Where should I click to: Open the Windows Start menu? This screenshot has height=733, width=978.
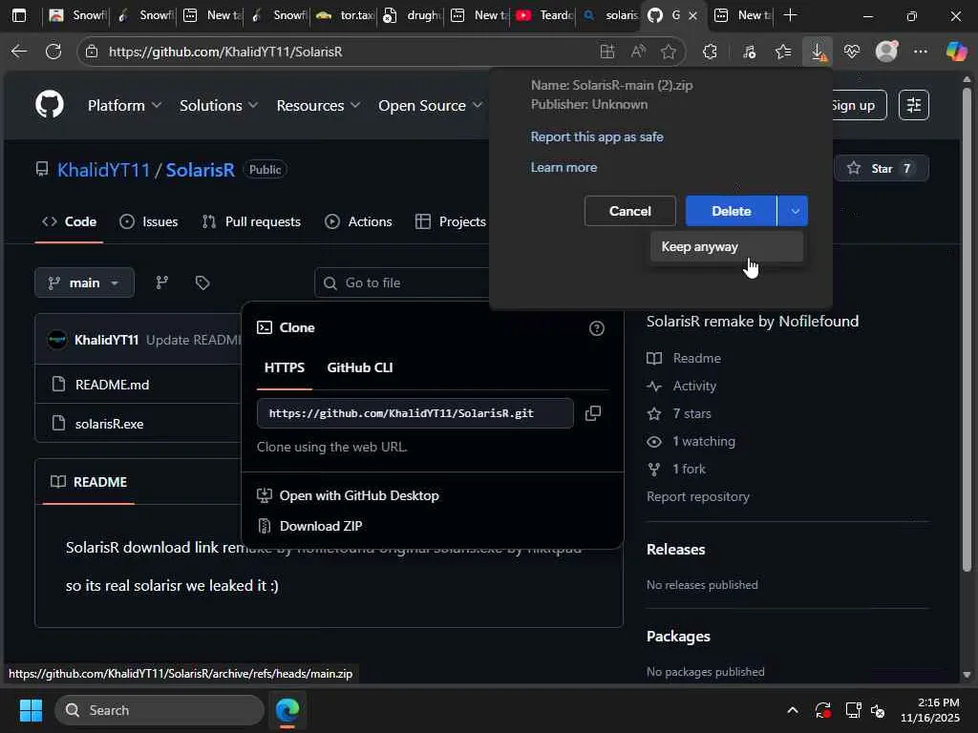pos(31,710)
